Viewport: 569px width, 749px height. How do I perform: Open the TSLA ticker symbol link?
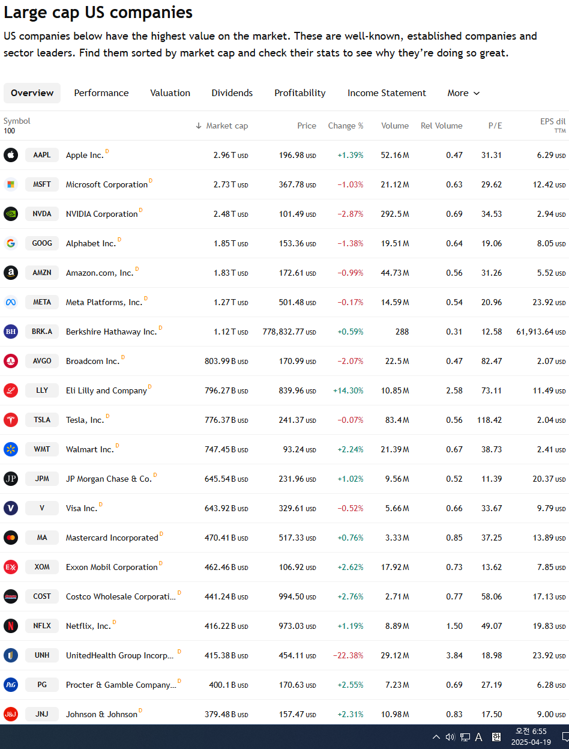(x=42, y=420)
